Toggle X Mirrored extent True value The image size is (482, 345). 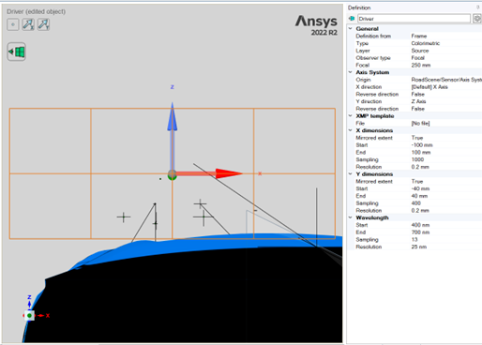pyautogui.click(x=417, y=138)
